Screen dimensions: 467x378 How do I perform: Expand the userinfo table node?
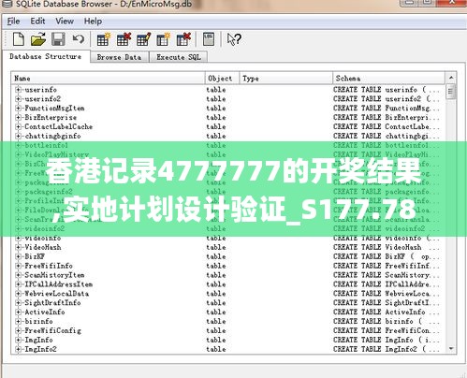click(18, 90)
